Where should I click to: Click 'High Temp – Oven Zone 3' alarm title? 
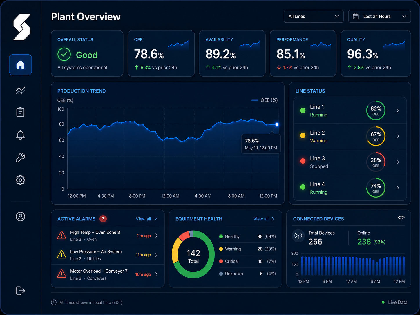(x=95, y=232)
